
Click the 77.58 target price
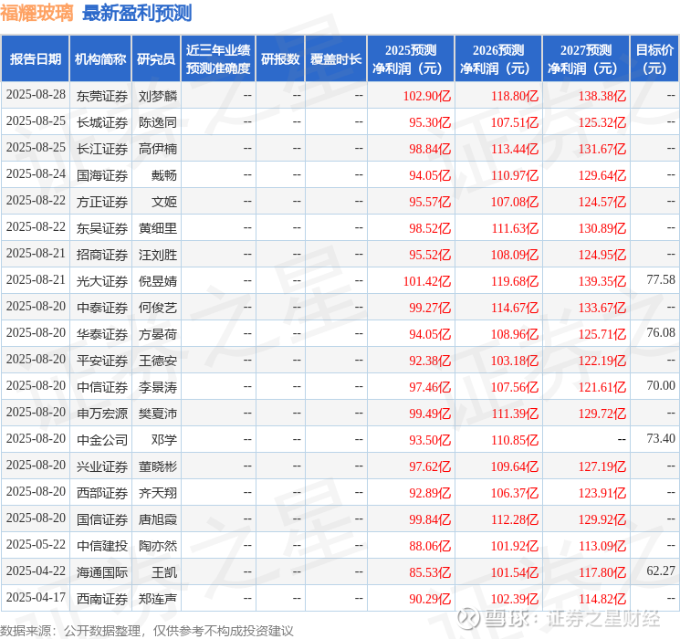click(x=661, y=280)
